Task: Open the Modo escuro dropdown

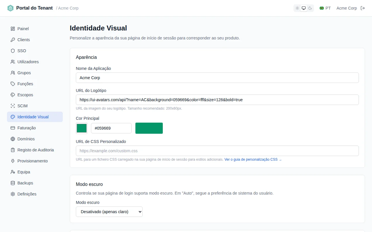Action: 109,212
